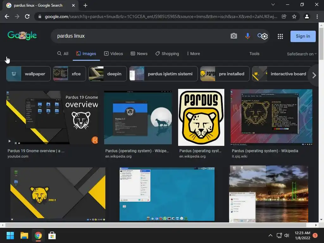Open a new browser tab
The width and height of the screenshot is (324, 243).
point(85,5)
